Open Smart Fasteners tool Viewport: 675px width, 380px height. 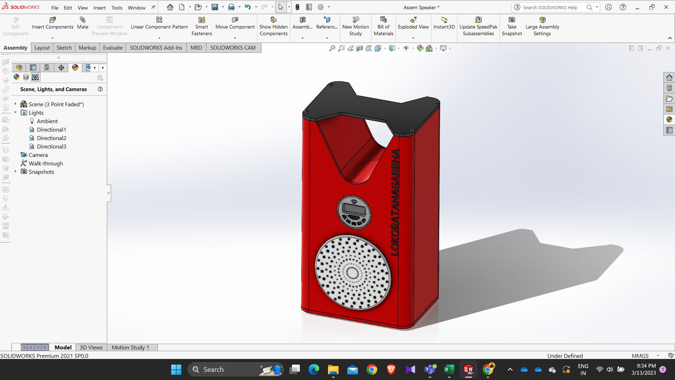[201, 20]
